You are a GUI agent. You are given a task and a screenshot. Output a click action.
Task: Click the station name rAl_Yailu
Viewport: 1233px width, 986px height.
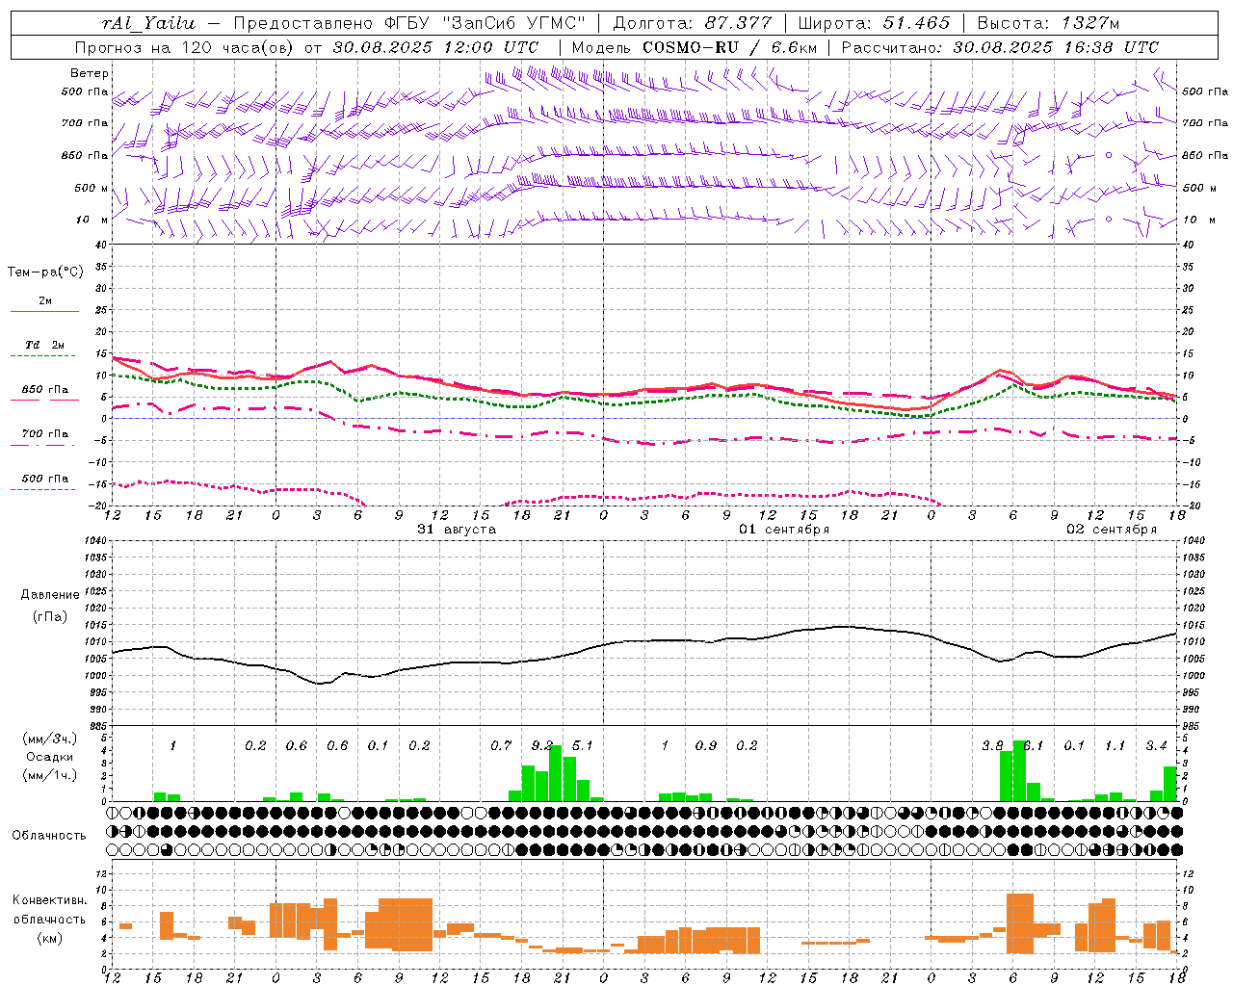[147, 23]
